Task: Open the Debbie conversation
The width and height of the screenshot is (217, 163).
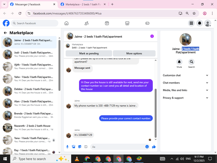Action: point(29,91)
